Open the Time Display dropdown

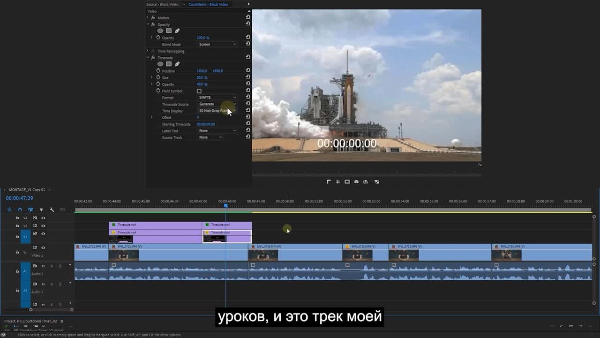217,111
